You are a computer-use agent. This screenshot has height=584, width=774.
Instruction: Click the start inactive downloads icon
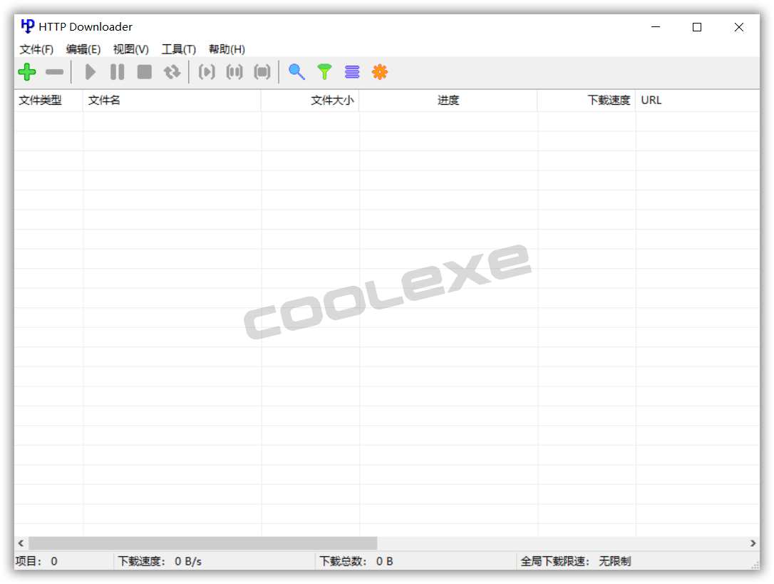point(207,72)
